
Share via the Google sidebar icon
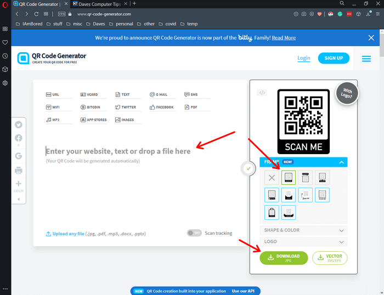pyautogui.click(x=19, y=156)
